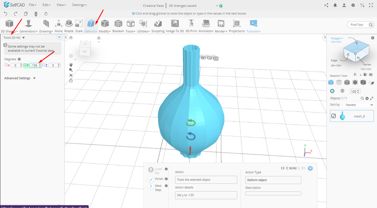Click the redo arrow icon
Image resolution: width=377 pixels, height=208 pixels.
click(15, 14)
